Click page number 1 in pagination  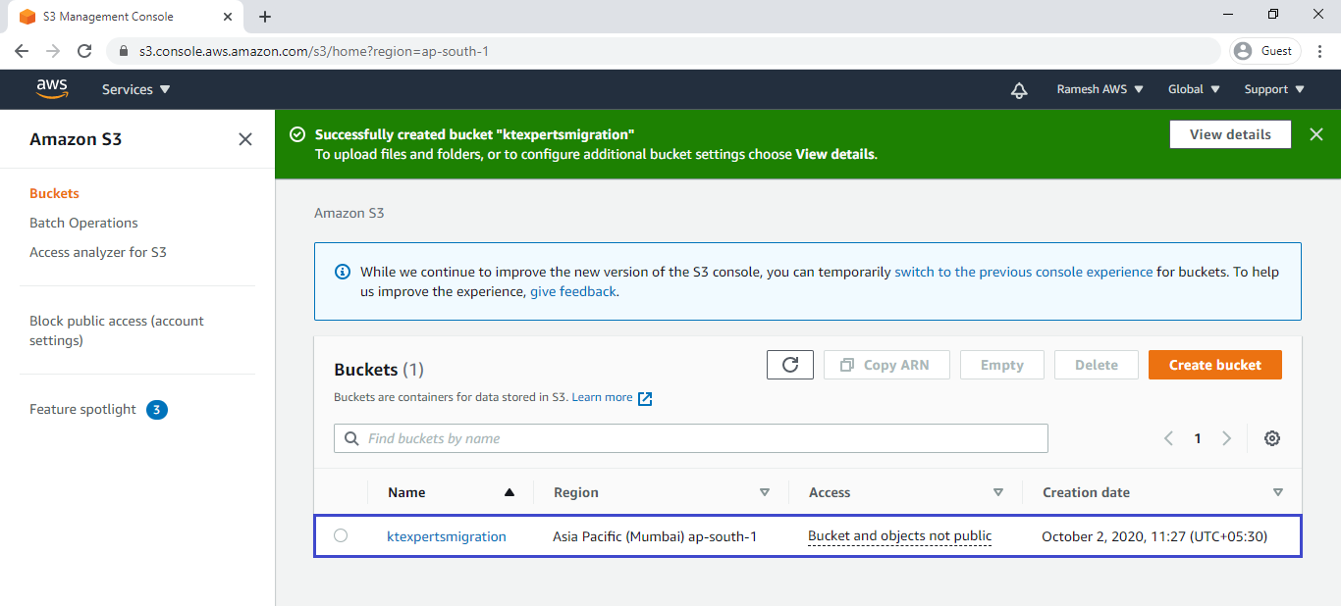[1198, 438]
